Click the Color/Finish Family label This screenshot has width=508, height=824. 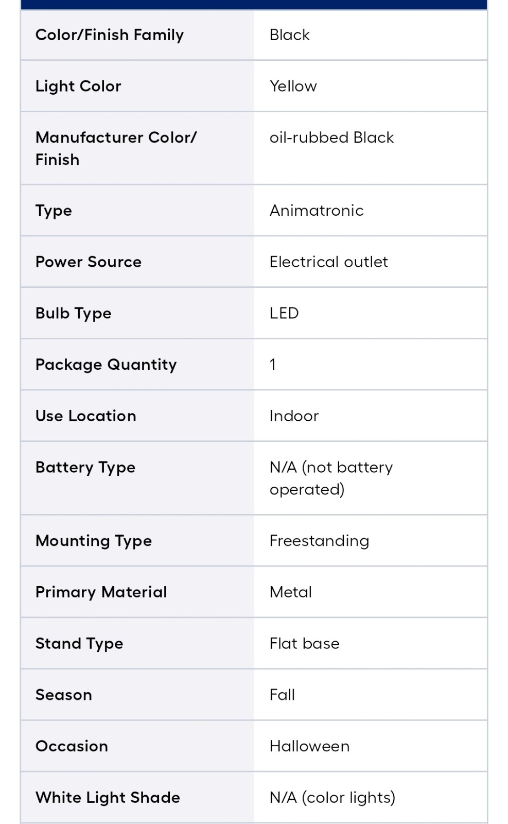[x=109, y=35]
